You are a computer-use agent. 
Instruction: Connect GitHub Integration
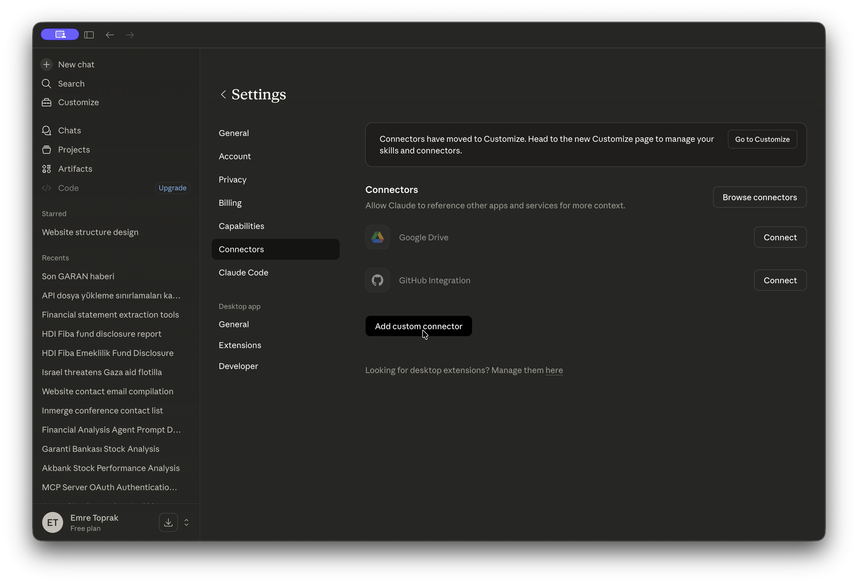coord(780,280)
